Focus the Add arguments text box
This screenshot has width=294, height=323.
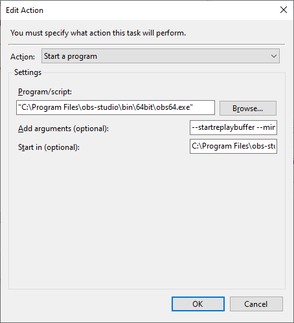[x=233, y=127]
